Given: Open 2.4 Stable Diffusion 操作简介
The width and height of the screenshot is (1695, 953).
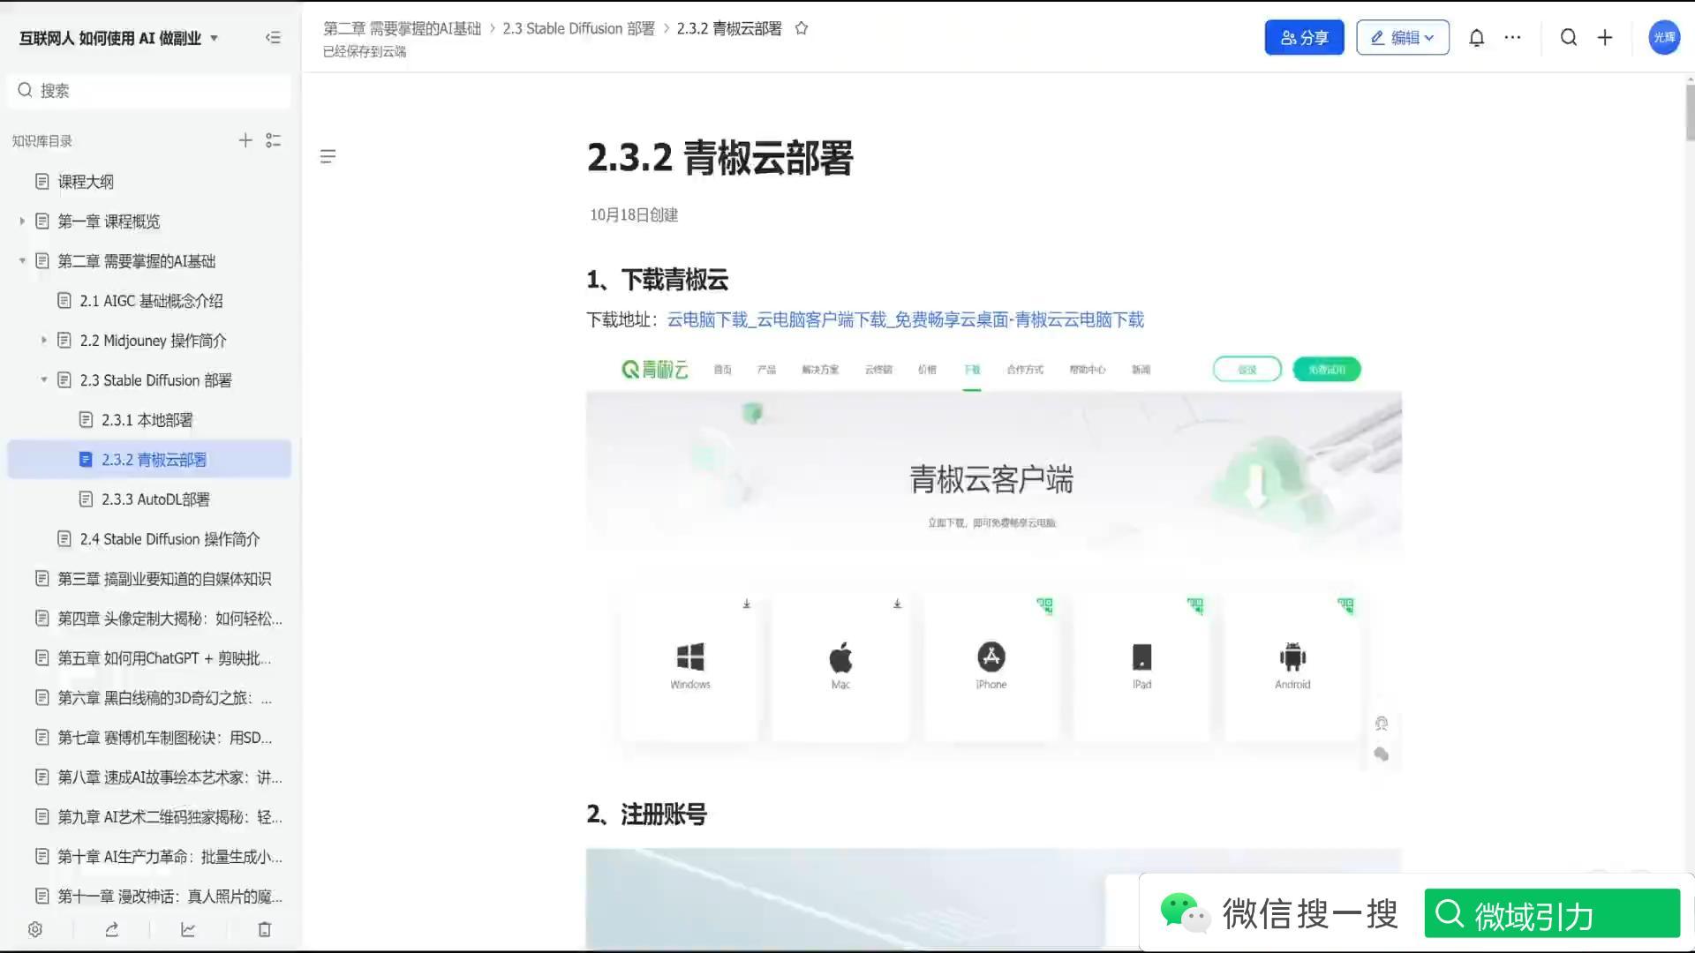Looking at the screenshot, I should [x=149, y=539].
